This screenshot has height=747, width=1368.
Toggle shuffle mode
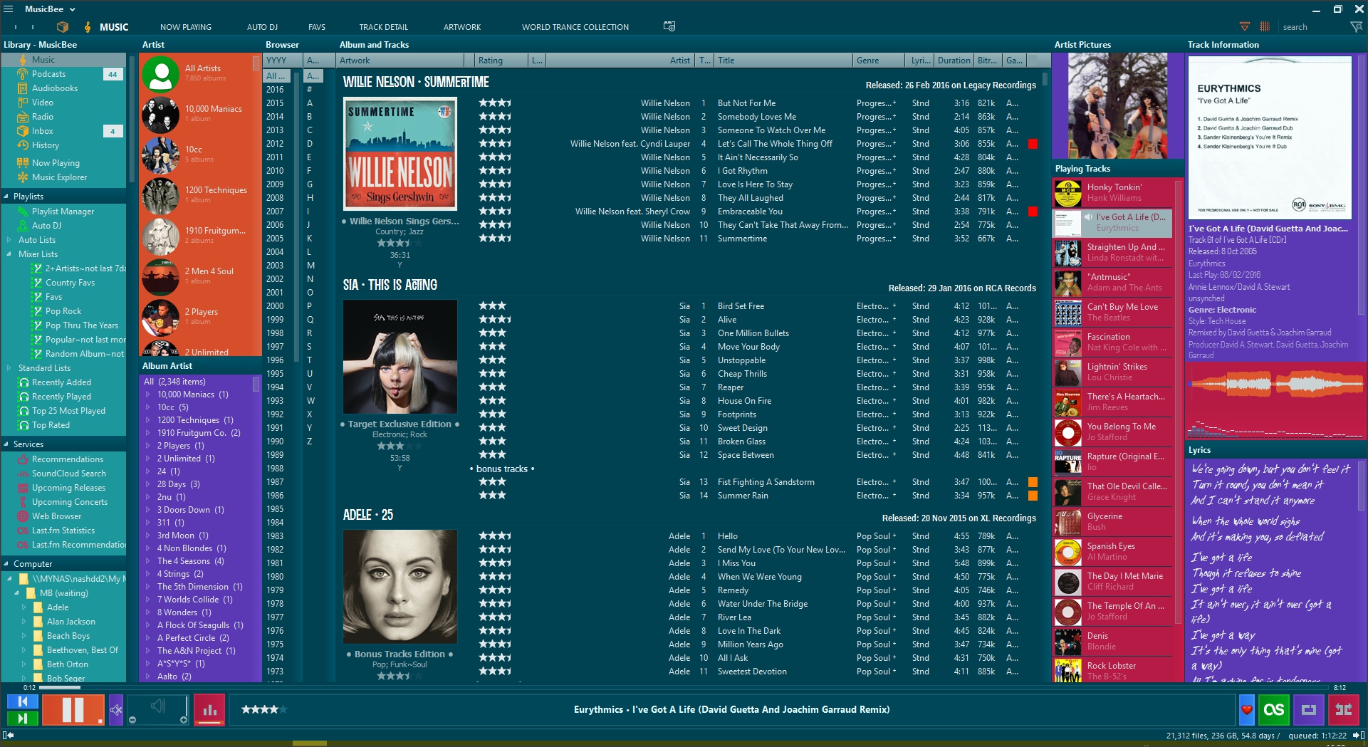1344,710
